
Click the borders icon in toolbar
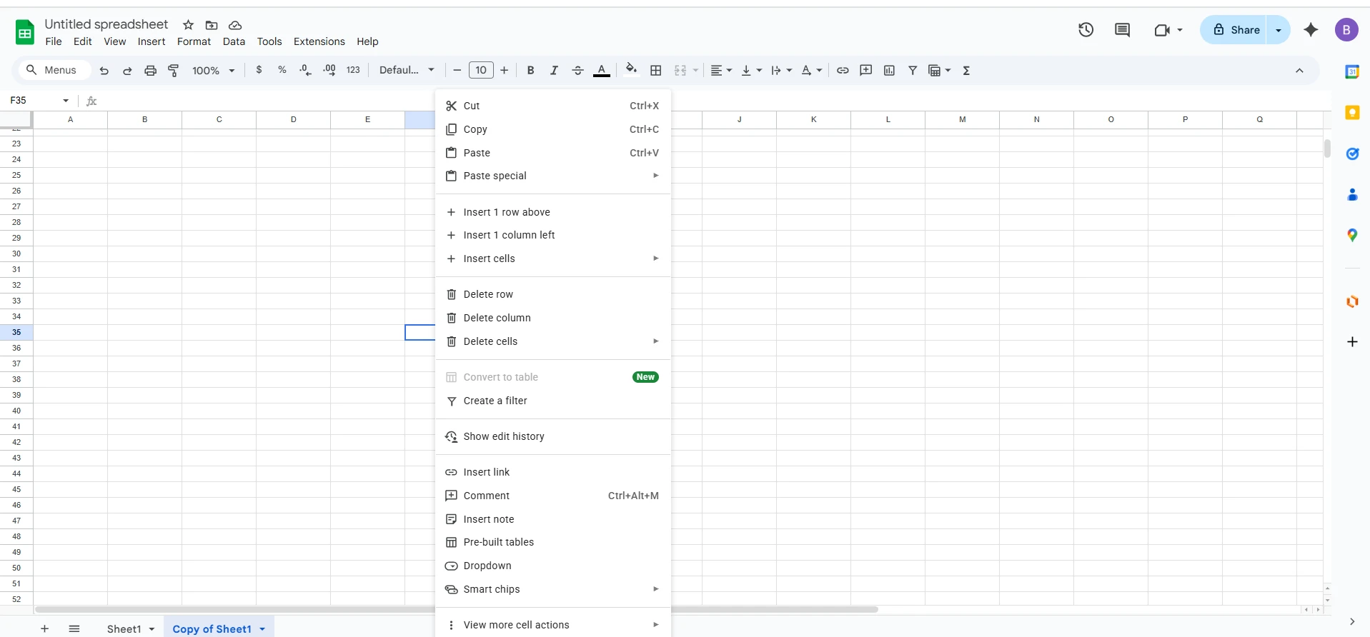pos(655,71)
